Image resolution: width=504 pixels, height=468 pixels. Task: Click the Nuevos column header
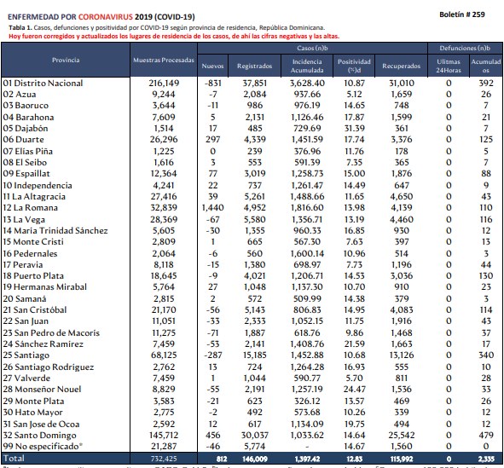click(x=212, y=66)
